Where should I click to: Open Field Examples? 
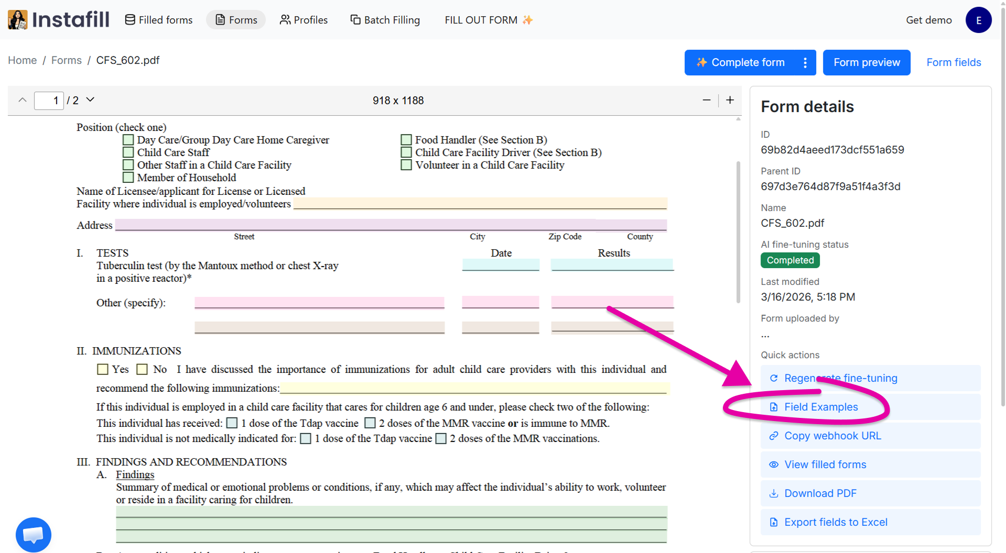(870, 407)
